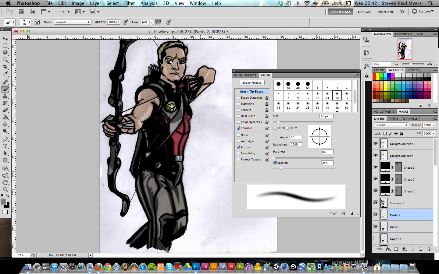Click the Navigator thumbnail preview
This screenshot has width=439, height=274.
point(405,49)
